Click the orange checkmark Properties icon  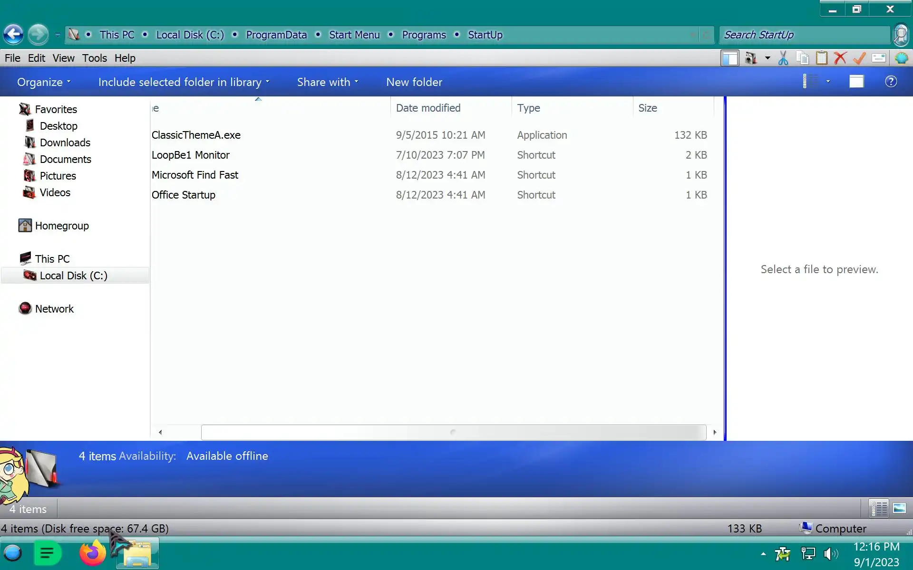(x=859, y=58)
